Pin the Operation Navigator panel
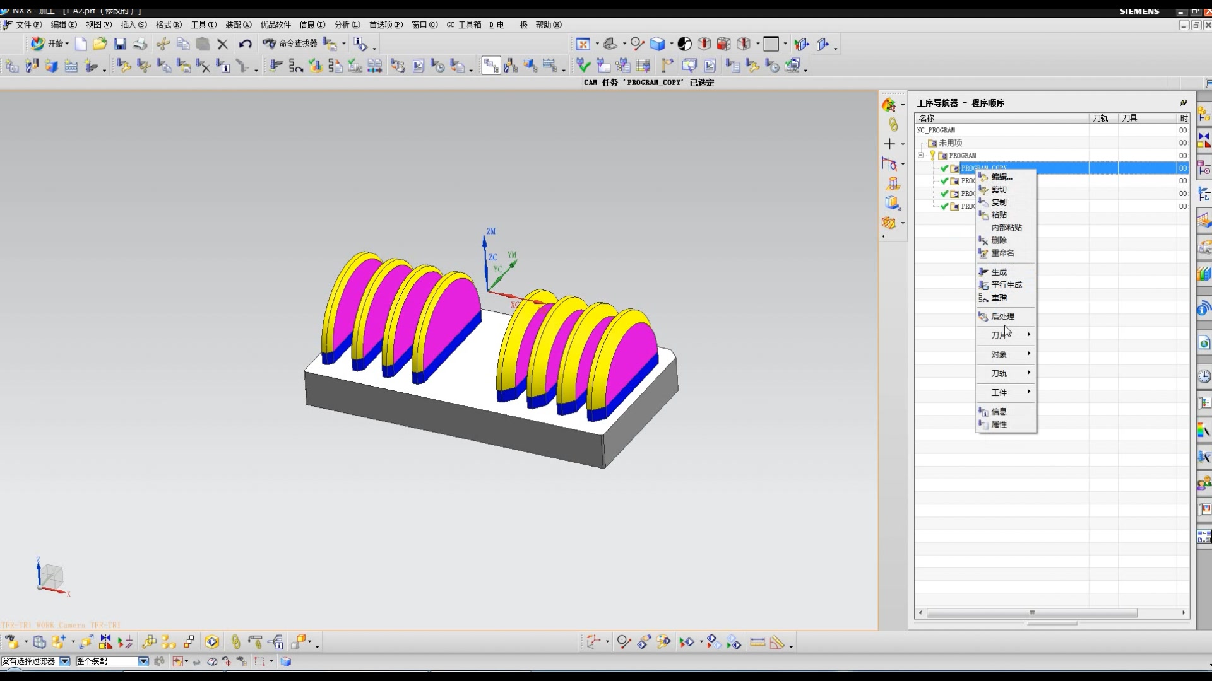The width and height of the screenshot is (1212, 681). tap(1183, 103)
